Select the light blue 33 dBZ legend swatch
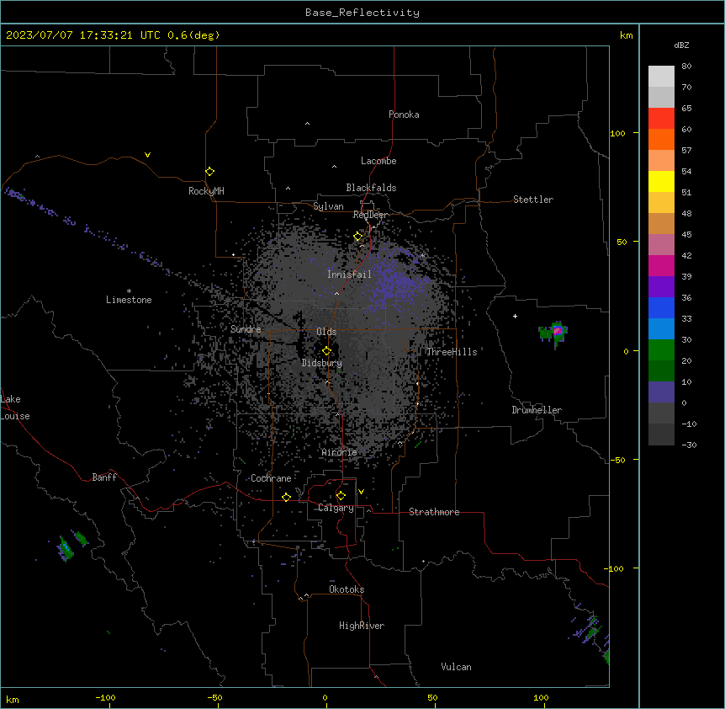 [x=661, y=329]
